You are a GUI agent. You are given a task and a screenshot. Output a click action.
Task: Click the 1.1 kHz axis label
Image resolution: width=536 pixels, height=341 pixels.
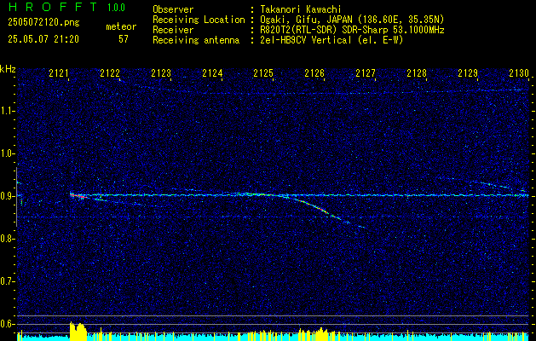point(8,111)
